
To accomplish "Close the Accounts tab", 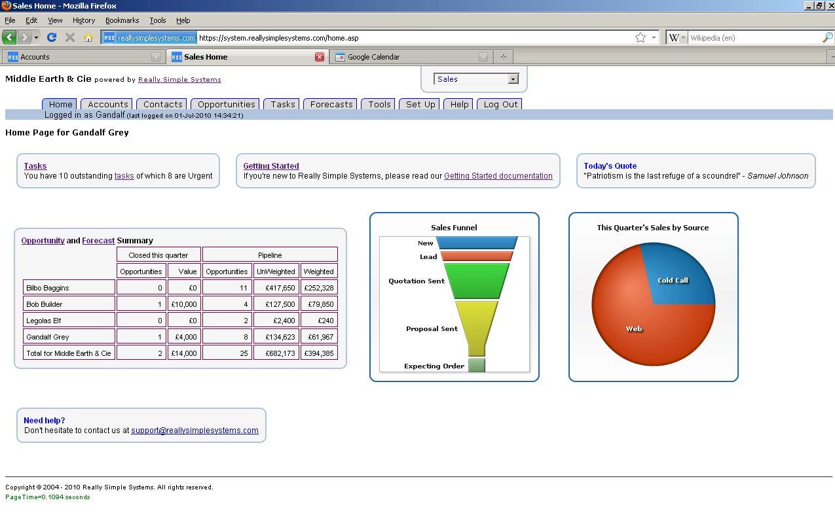I will coord(155,57).
